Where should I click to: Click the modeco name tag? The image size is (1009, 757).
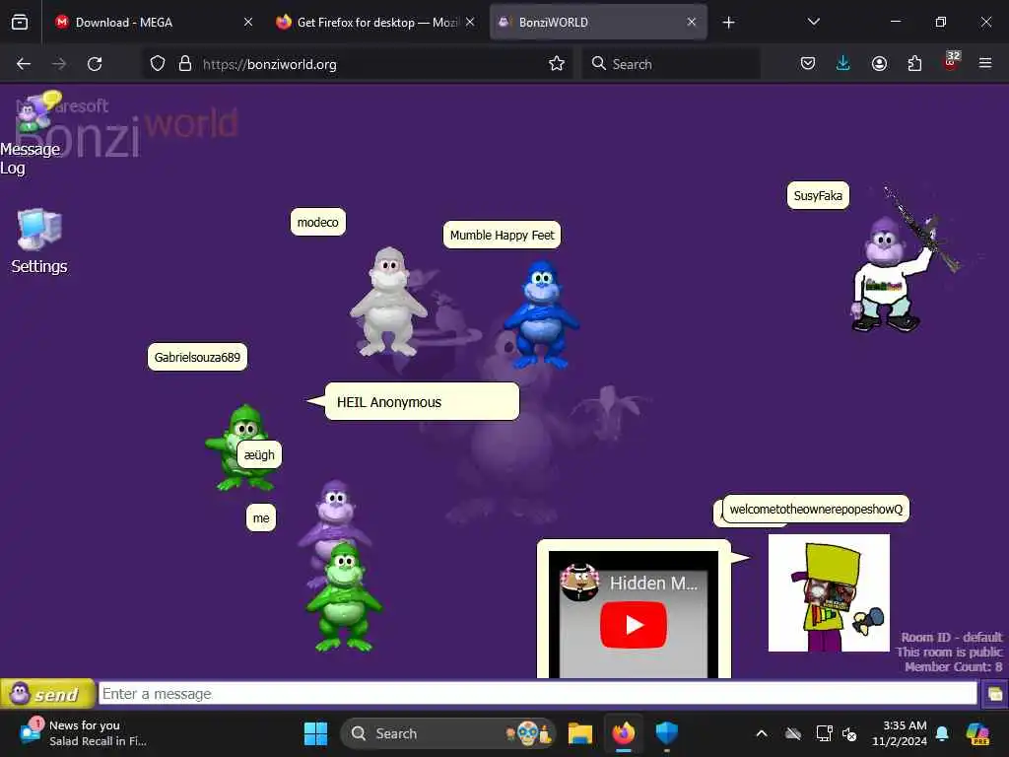(x=318, y=222)
